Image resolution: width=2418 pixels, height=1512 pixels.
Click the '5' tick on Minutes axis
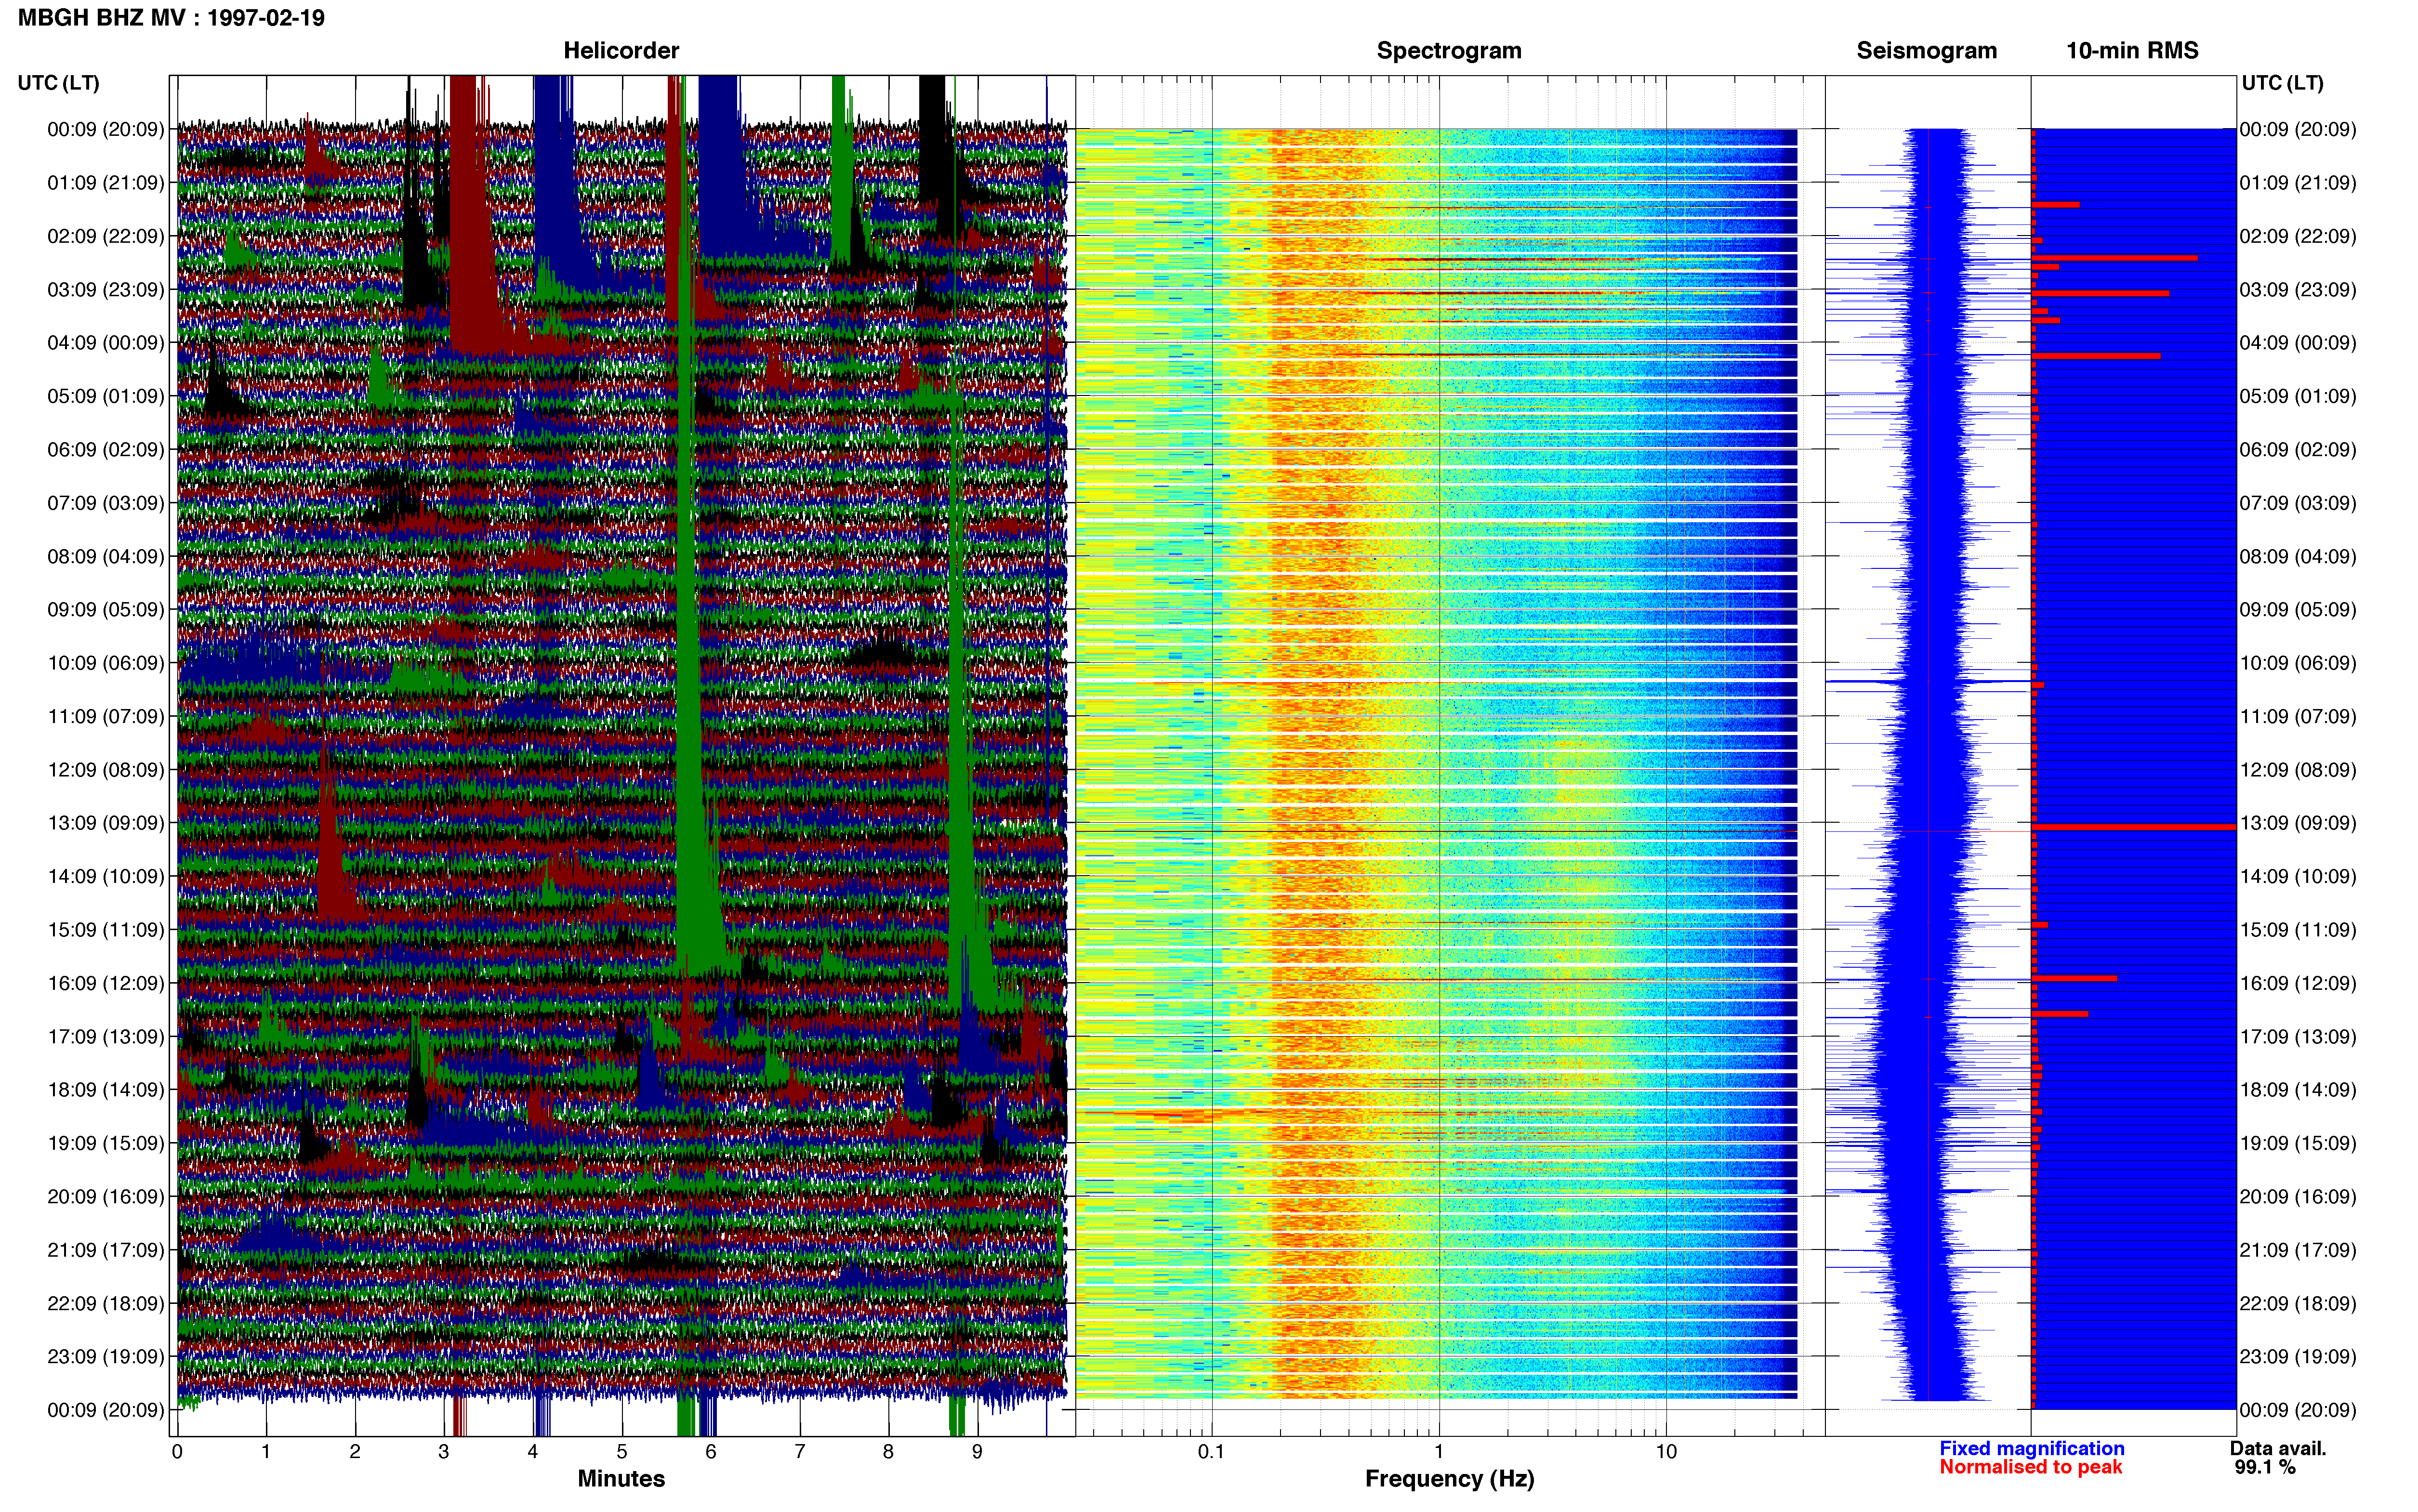point(622,1452)
